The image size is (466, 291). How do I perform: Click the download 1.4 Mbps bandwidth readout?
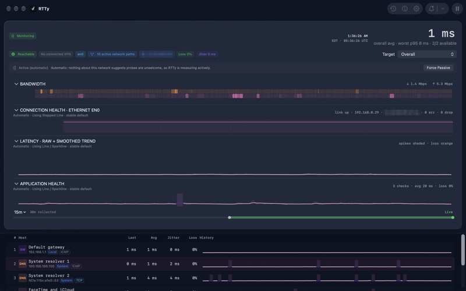[416, 84]
